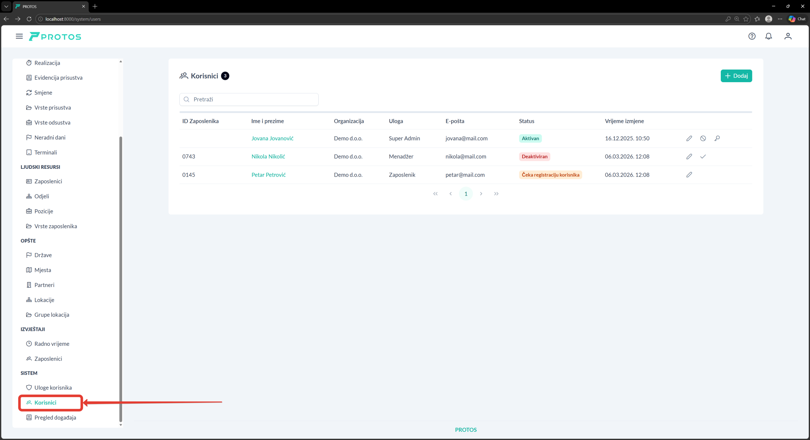The height and width of the screenshot is (440, 810).
Task: Select page 1 in pagination
Action: pos(466,194)
